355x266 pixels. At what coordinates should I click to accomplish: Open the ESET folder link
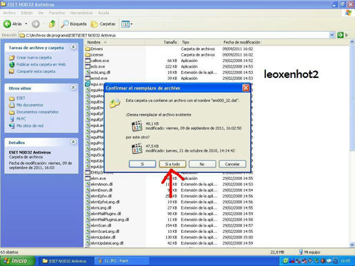tap(21, 98)
